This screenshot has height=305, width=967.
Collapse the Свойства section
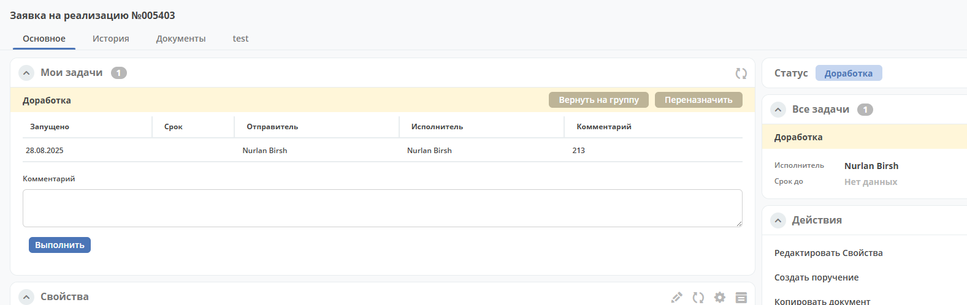coord(26,297)
